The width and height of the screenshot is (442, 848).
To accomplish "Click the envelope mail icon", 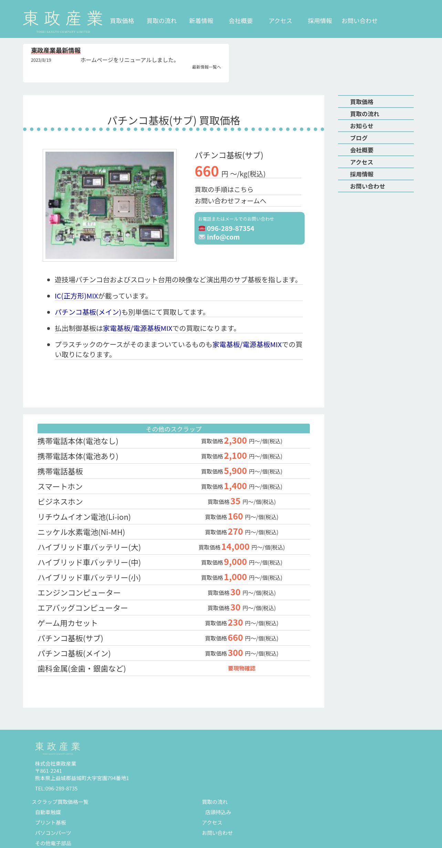I will coord(202,237).
